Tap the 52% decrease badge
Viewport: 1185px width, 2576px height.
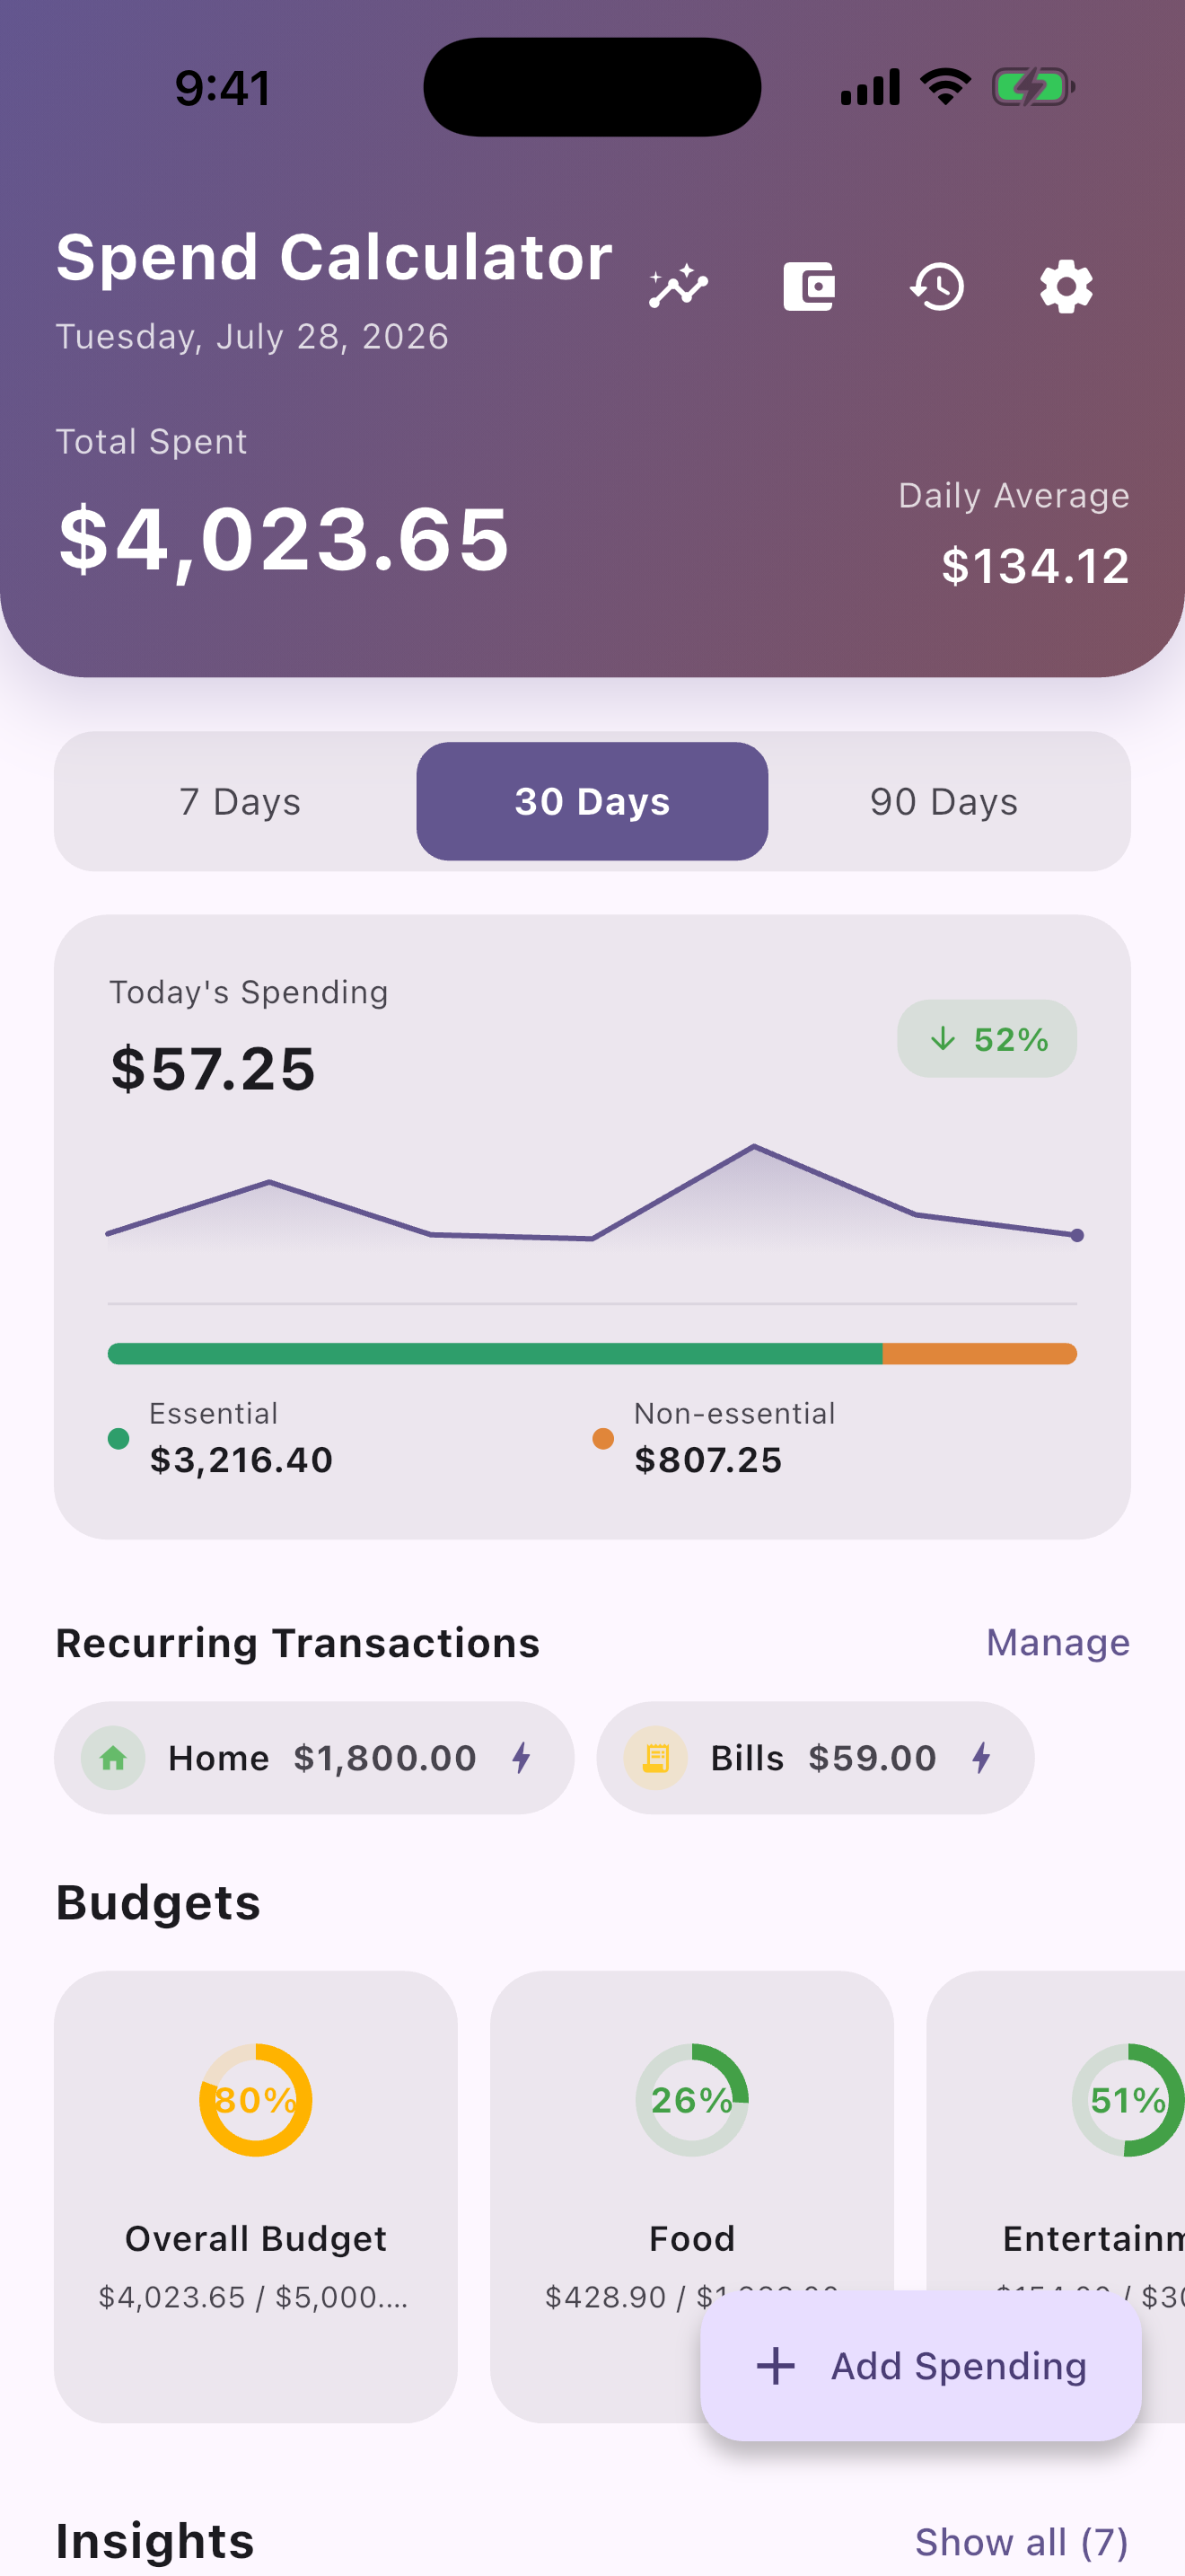point(987,1039)
